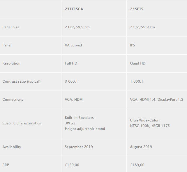187x172 pixels.
Task: Click the VA curved panel cell
Action: coord(73,45)
